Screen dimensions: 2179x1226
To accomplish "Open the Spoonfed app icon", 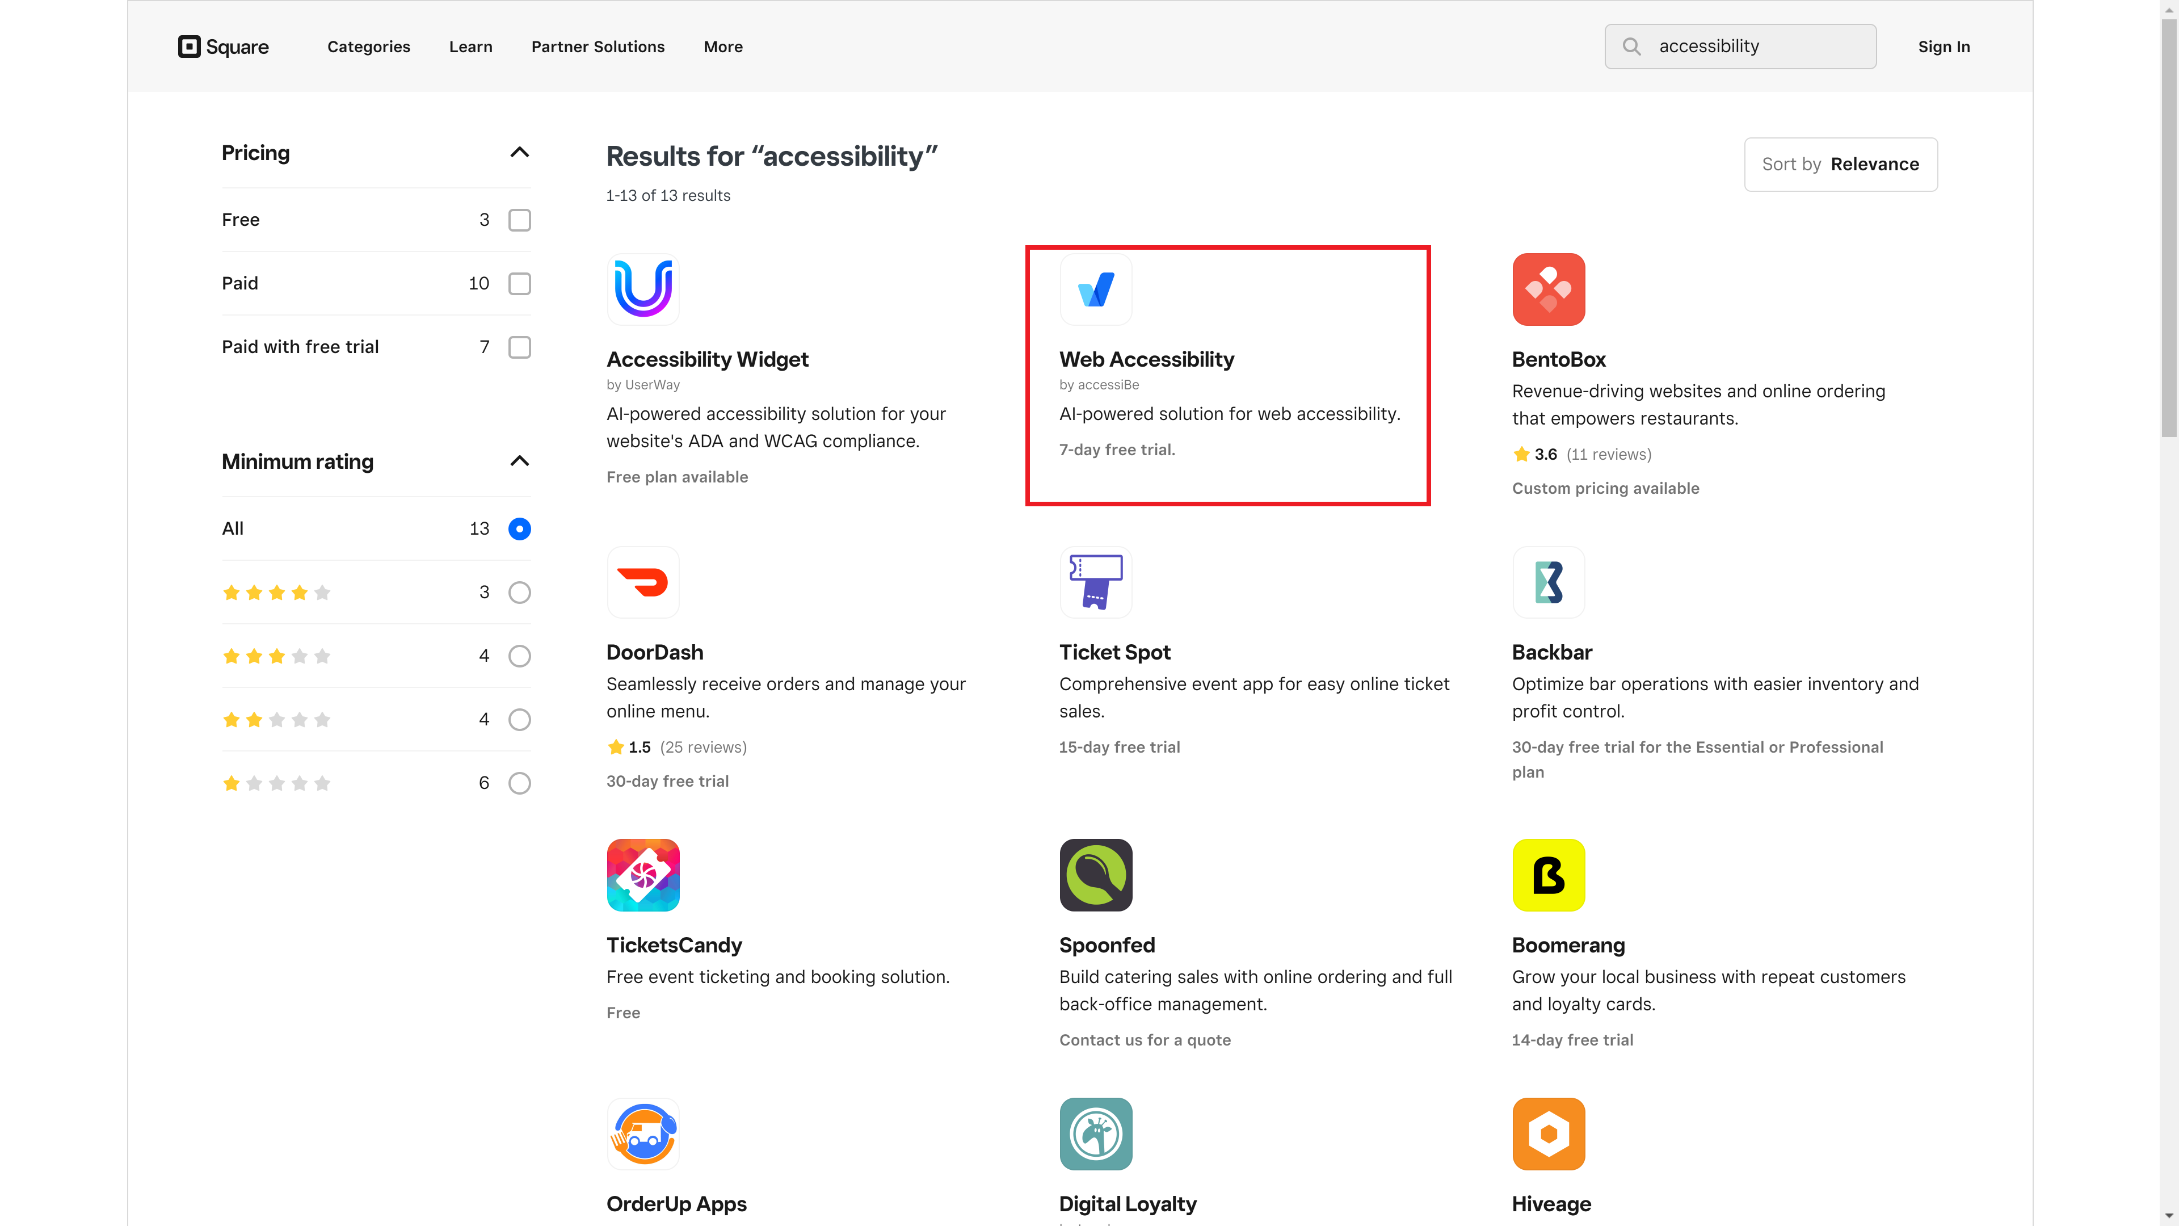I will coord(1095,875).
